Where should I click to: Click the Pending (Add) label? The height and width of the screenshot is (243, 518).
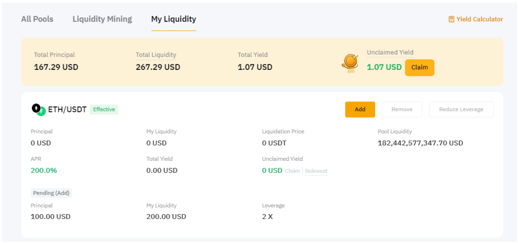coord(51,193)
